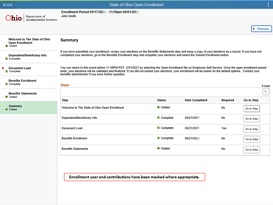Click Go to Step for Dependent/Beneficiary Info row

252,119
